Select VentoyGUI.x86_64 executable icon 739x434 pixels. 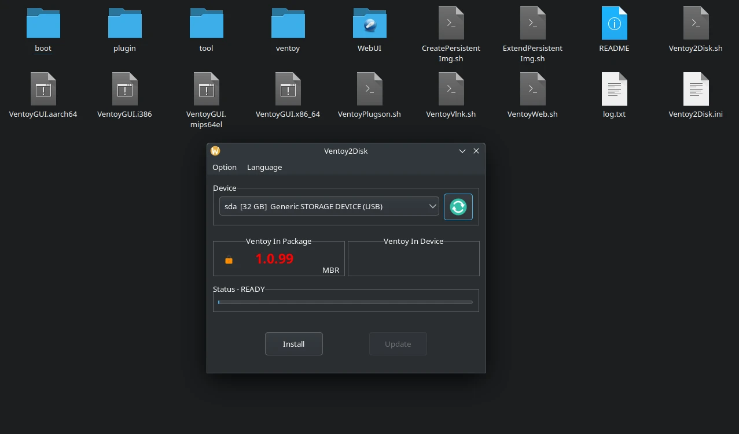288,89
